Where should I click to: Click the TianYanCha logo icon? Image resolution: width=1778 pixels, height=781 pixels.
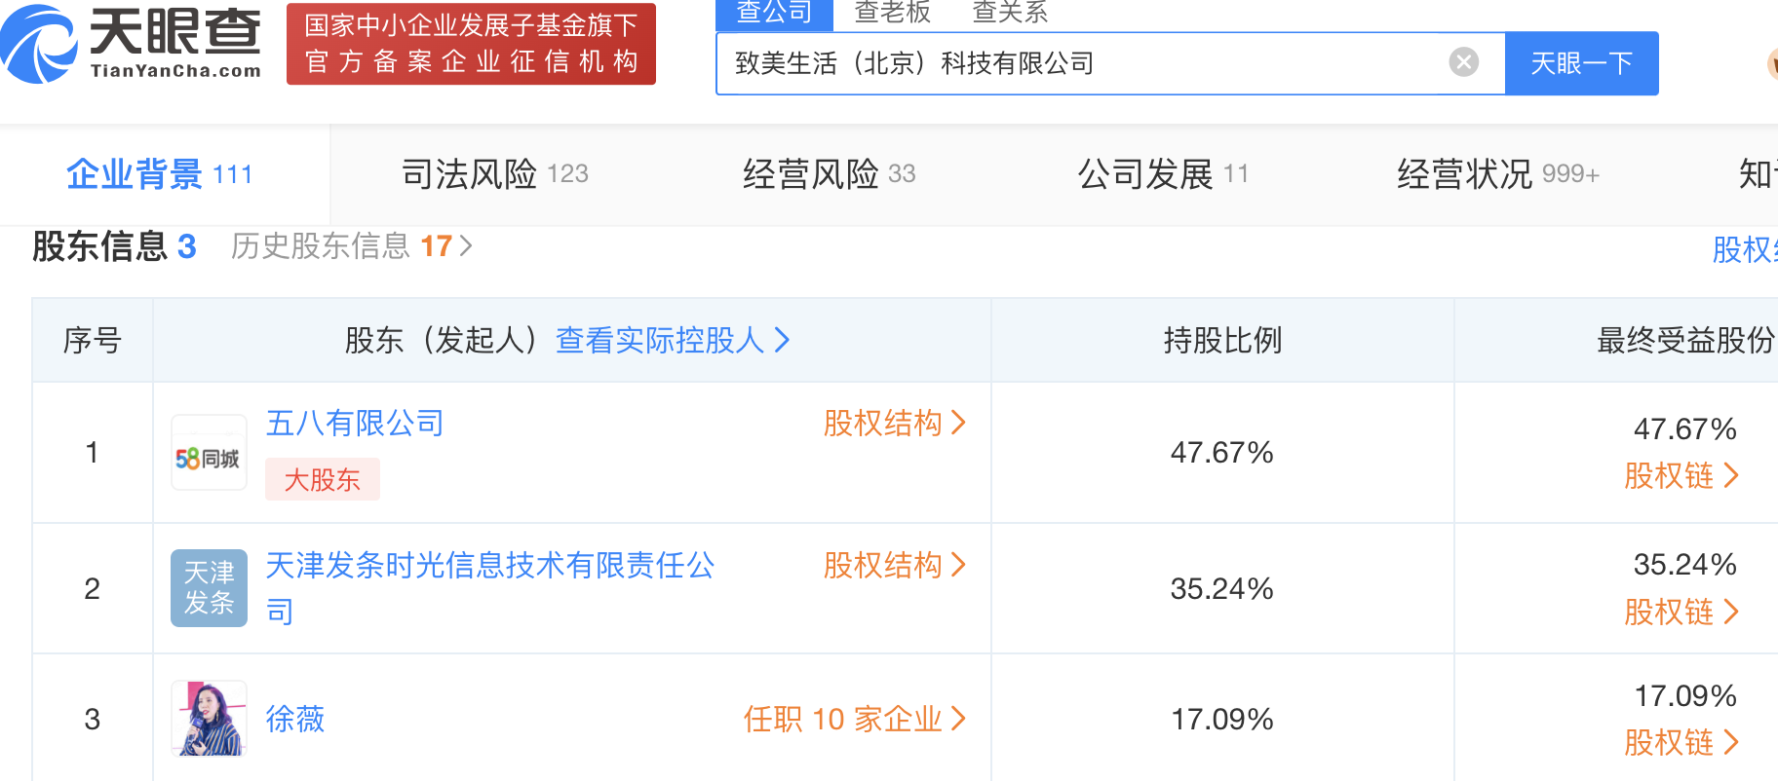point(39,44)
